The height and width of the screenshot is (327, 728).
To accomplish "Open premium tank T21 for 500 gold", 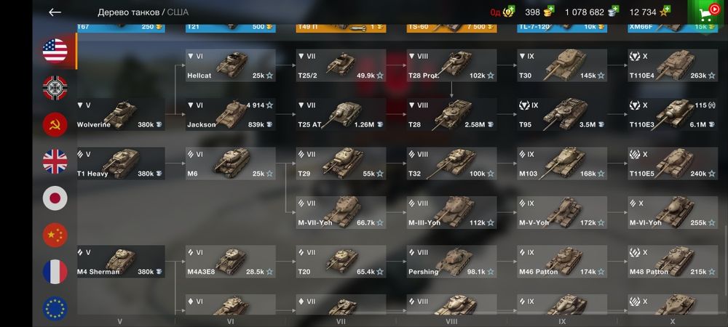I will click(231, 28).
